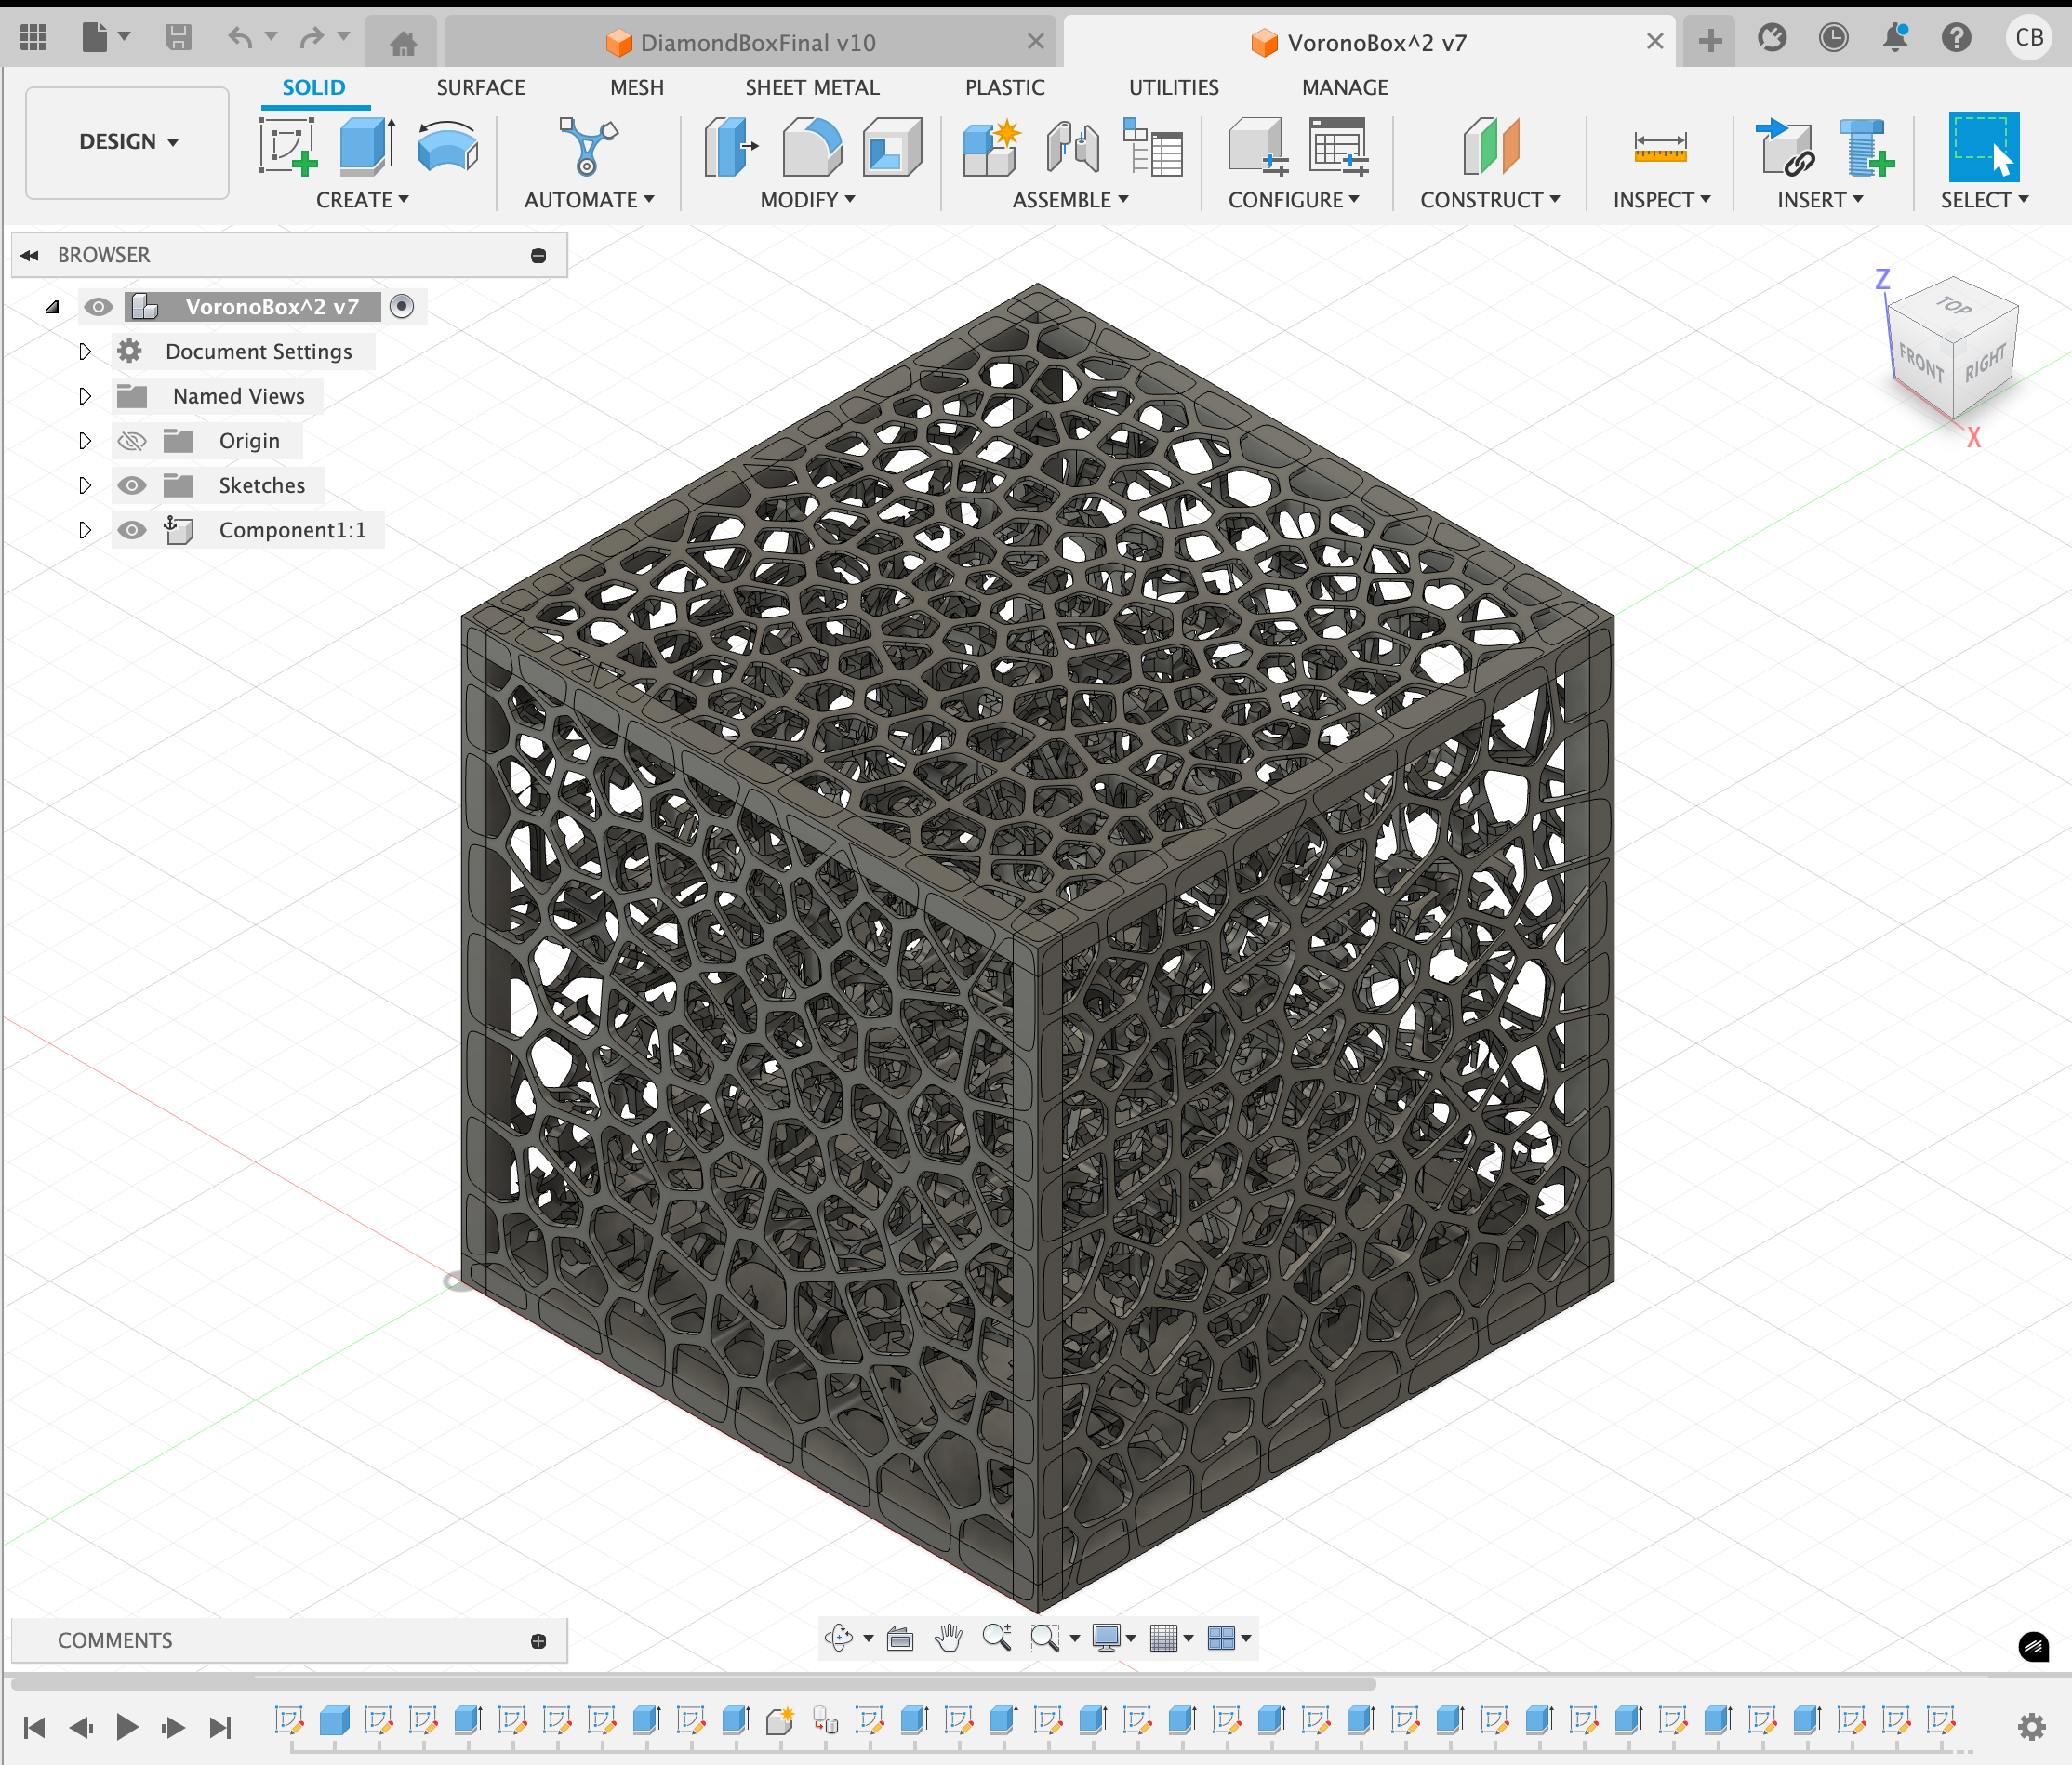The width and height of the screenshot is (2072, 1765).
Task: Open the CONSTRUCT dropdown menu
Action: click(1489, 200)
